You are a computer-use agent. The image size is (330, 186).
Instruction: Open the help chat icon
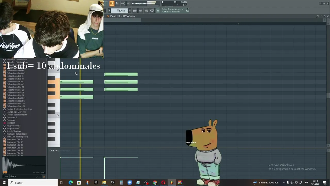click(x=152, y=11)
